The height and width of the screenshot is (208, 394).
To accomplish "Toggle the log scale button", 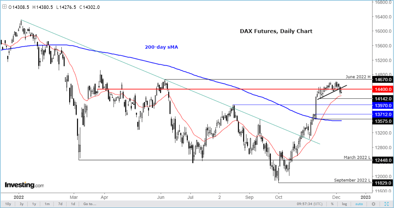I will click(x=344, y=204).
